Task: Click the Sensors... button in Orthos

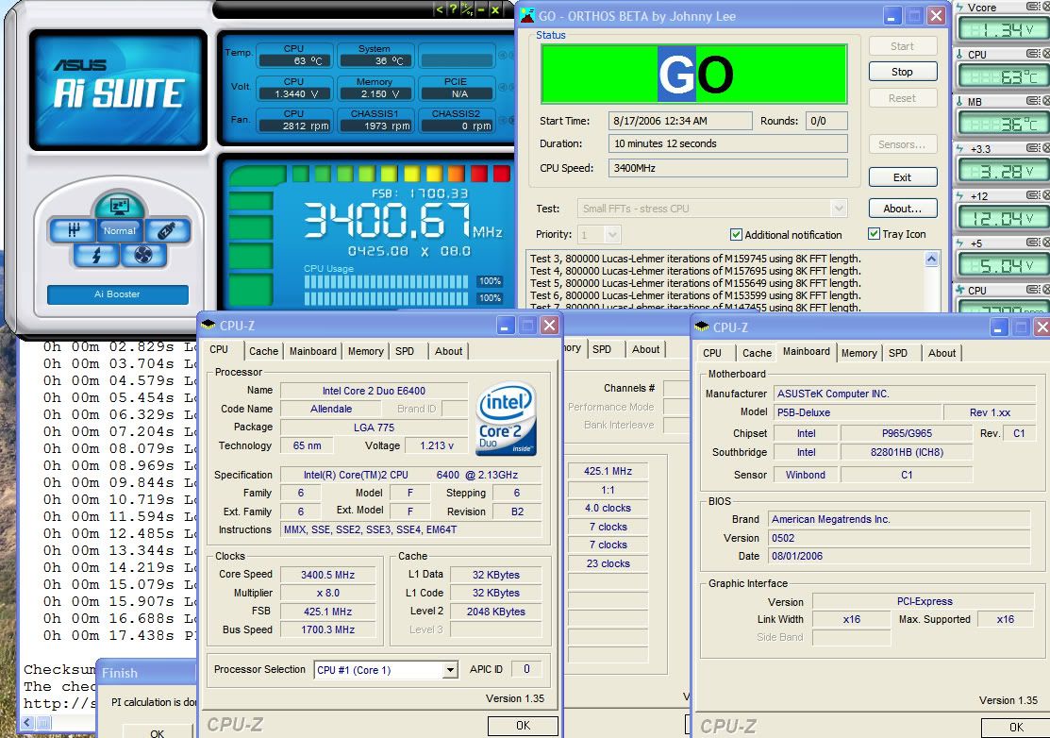Action: [902, 144]
